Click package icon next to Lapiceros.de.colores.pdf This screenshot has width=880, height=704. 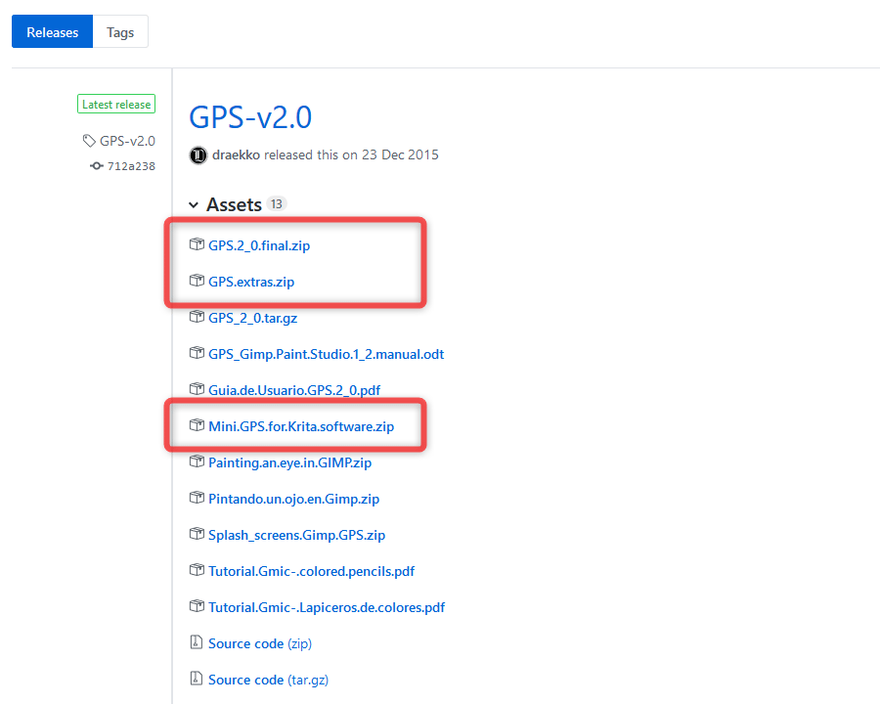tap(197, 606)
